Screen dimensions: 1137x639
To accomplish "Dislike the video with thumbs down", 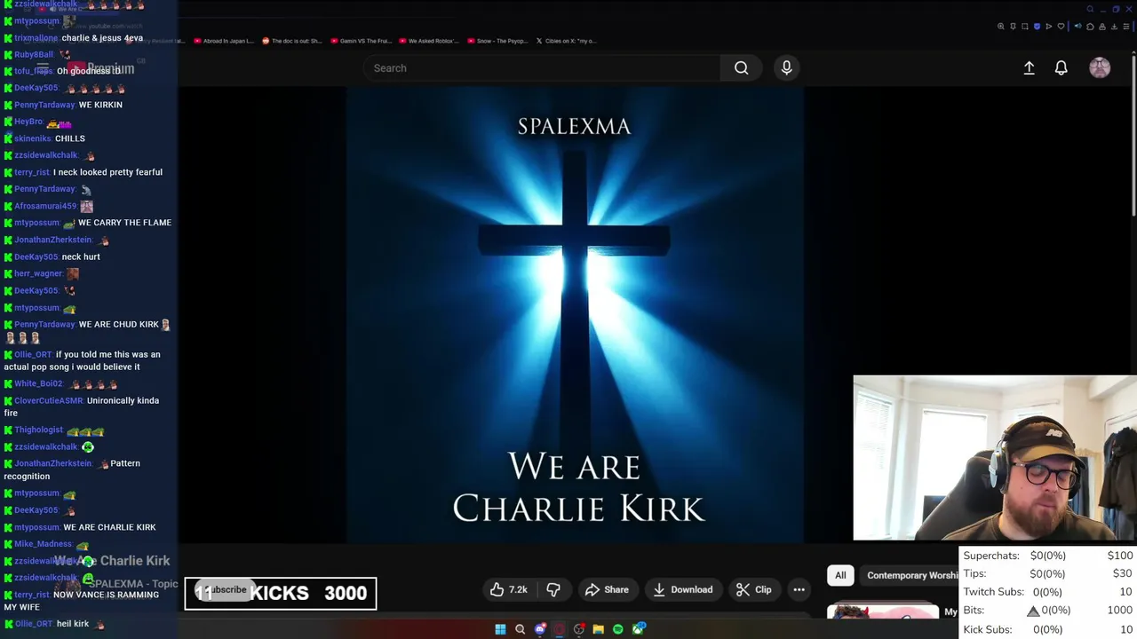I will 553,589.
